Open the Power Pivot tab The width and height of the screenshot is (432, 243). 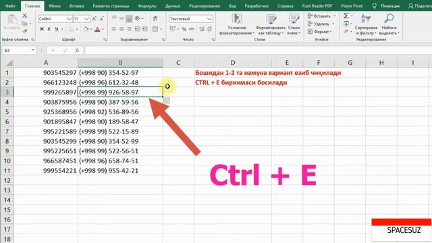[352, 6]
